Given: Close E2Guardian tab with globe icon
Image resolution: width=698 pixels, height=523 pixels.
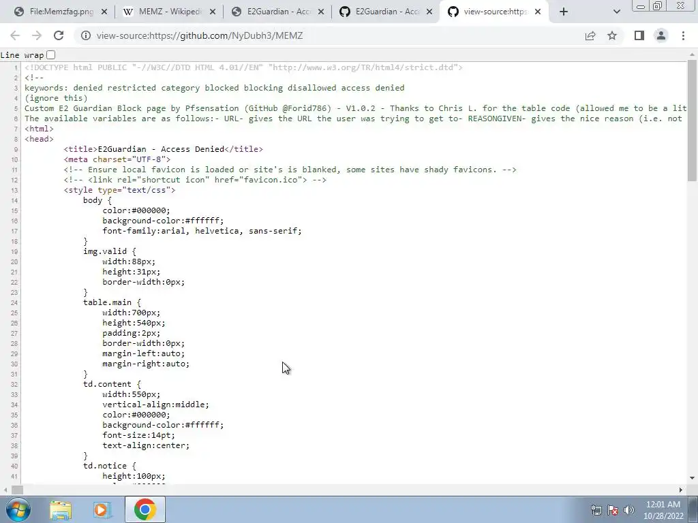Looking at the screenshot, I should tap(321, 12).
